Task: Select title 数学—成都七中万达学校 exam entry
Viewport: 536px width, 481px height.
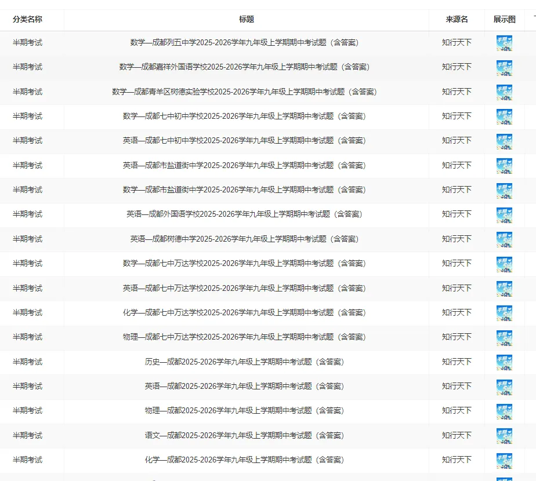Action: coord(244,263)
